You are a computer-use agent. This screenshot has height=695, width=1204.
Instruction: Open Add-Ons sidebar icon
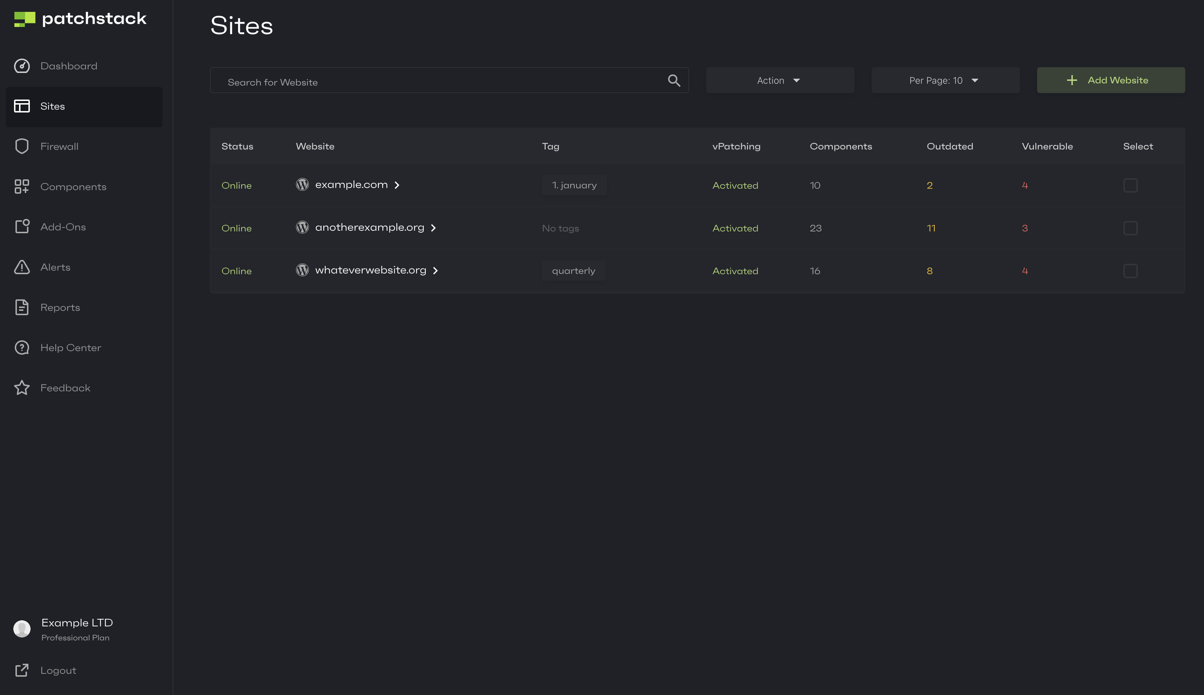[x=22, y=227]
